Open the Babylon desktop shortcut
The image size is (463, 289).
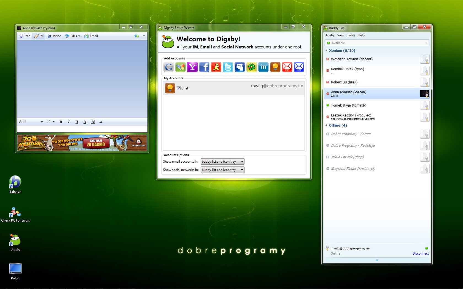click(x=15, y=184)
